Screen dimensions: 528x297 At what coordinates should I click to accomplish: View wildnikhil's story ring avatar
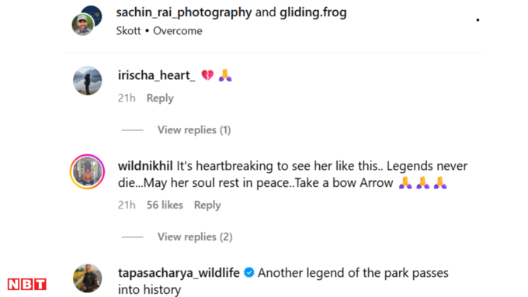coord(88,171)
